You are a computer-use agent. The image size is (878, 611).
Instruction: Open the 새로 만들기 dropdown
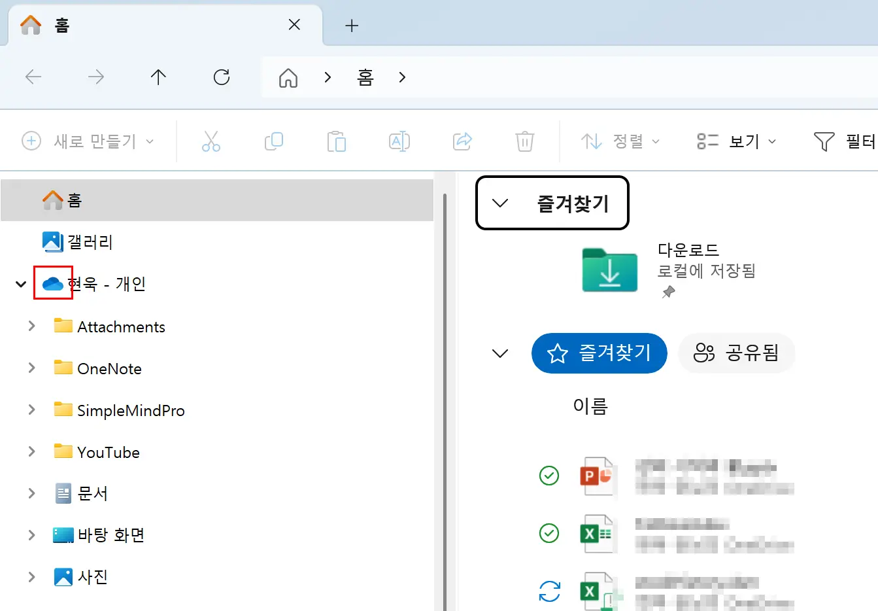point(88,141)
